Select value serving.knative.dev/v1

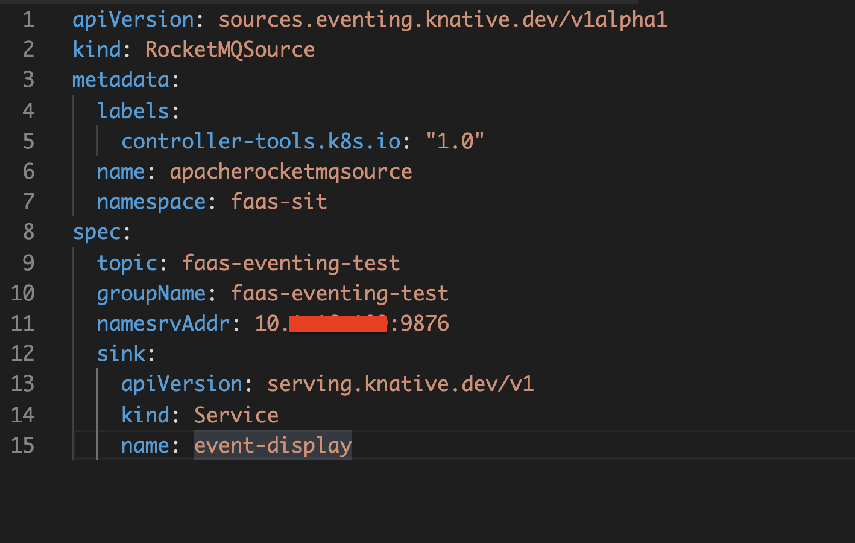[400, 384]
